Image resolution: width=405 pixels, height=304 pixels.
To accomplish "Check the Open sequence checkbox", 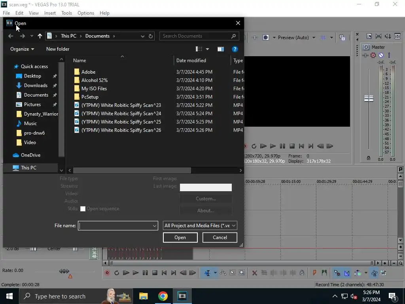I will click(83, 209).
